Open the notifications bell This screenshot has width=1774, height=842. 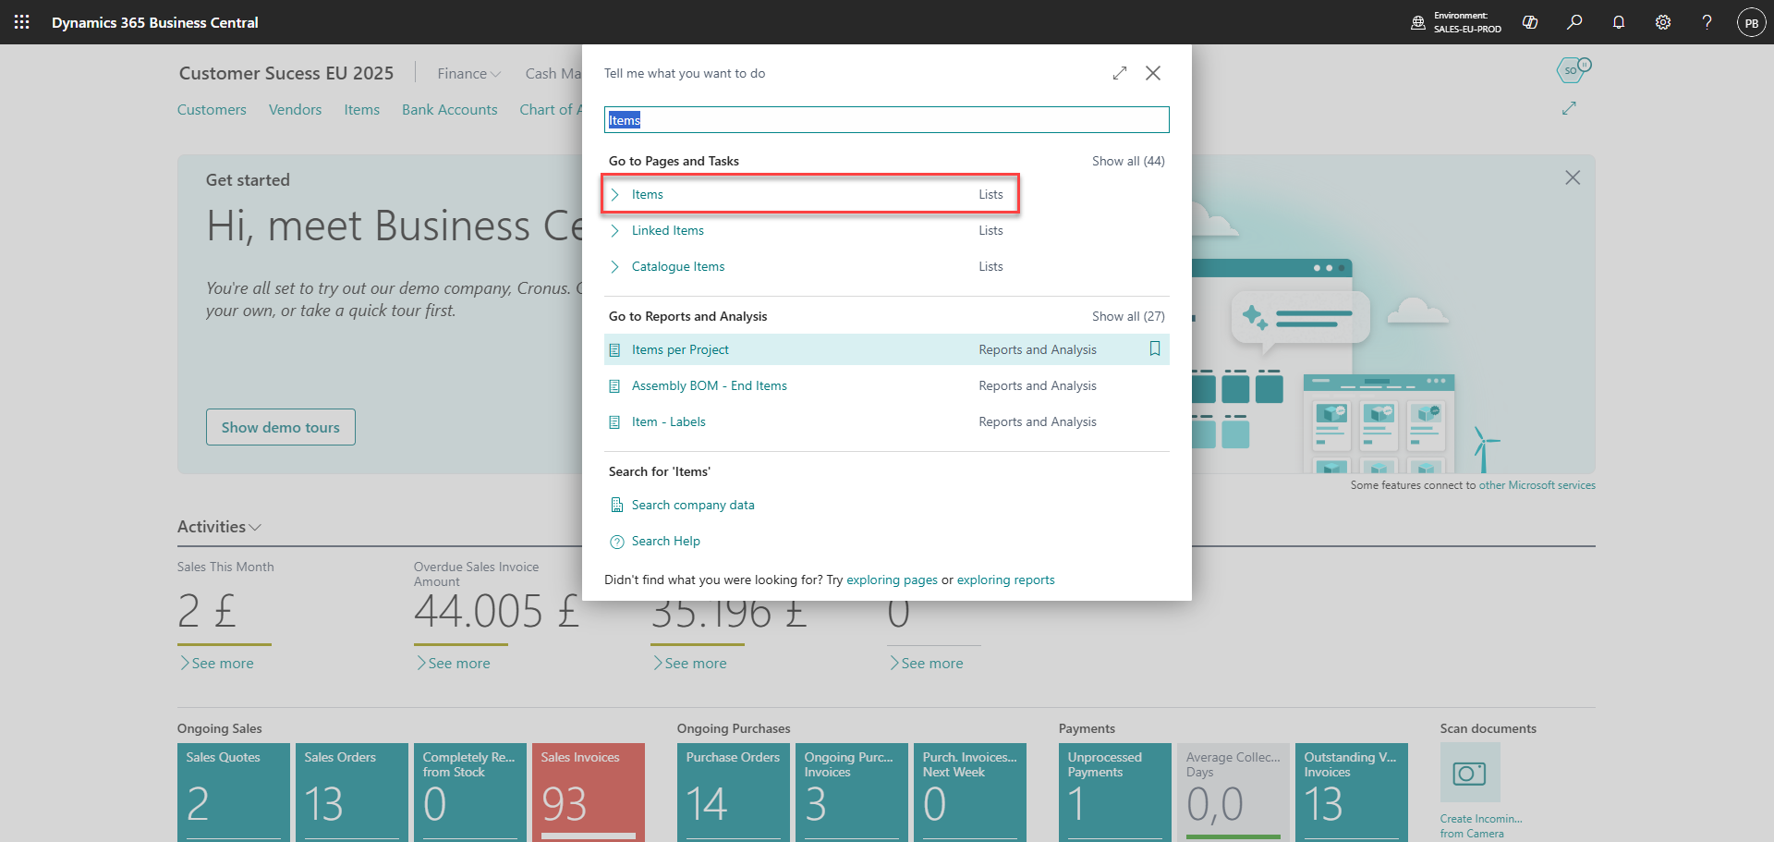(1619, 22)
